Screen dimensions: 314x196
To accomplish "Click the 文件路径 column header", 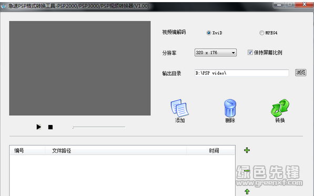I will pos(116,151).
